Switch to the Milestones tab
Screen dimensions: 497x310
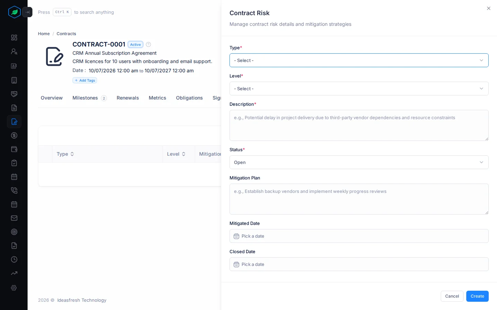coord(90,98)
